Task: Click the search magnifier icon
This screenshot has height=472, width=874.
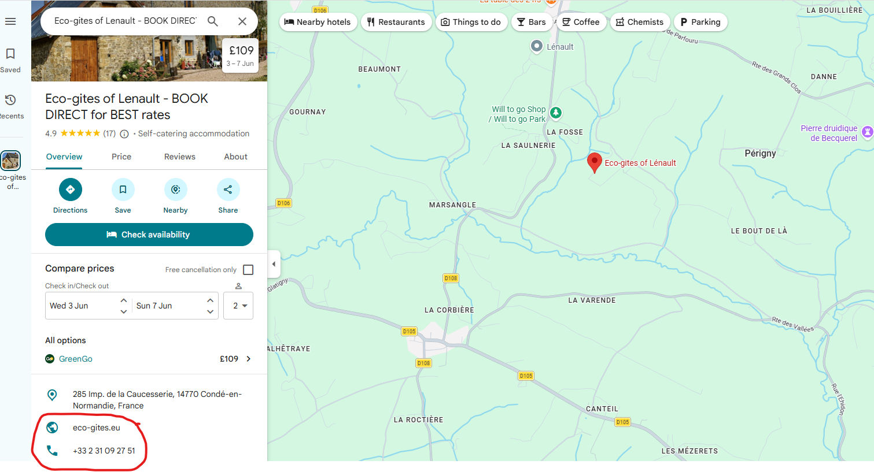Action: 213,21
